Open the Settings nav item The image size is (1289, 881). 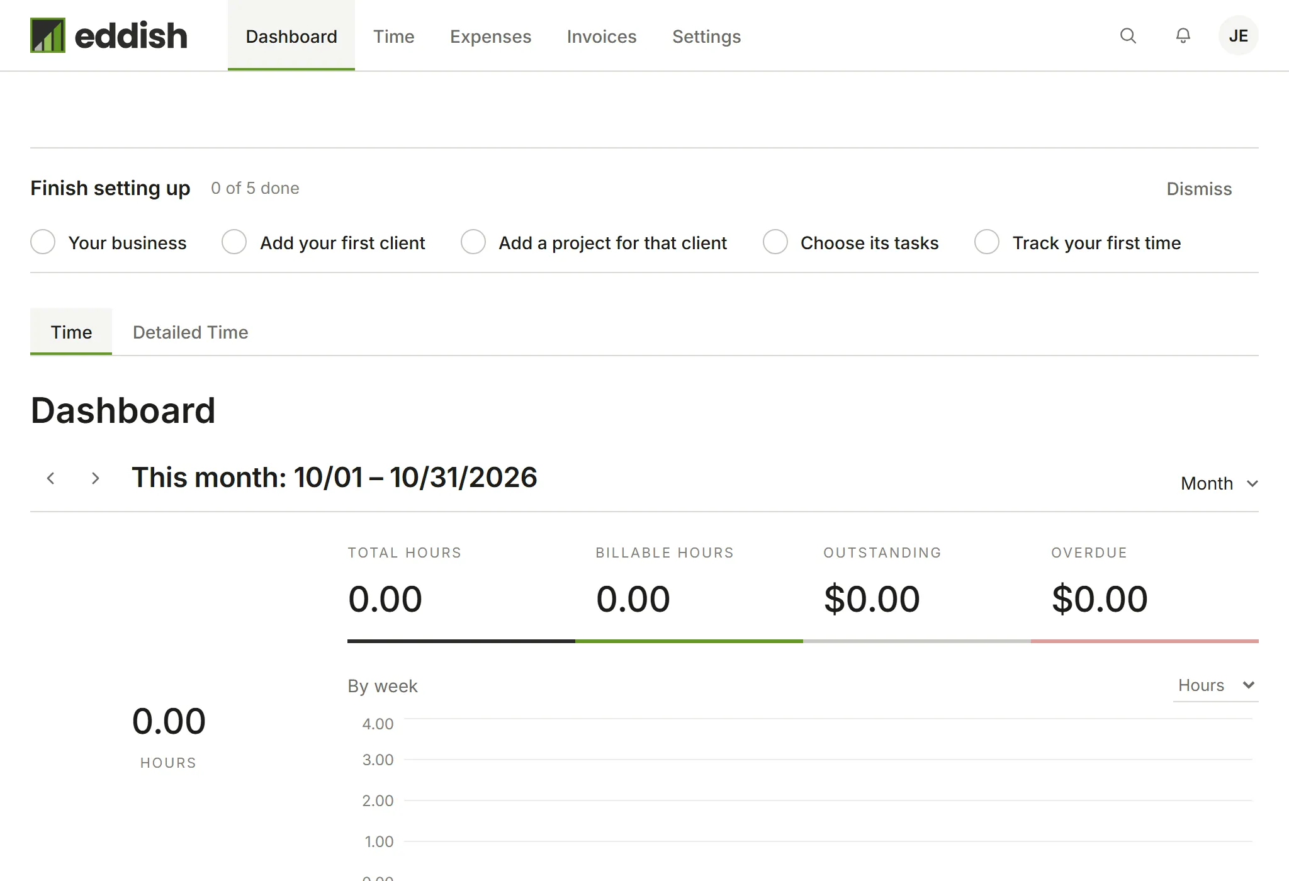(x=706, y=36)
